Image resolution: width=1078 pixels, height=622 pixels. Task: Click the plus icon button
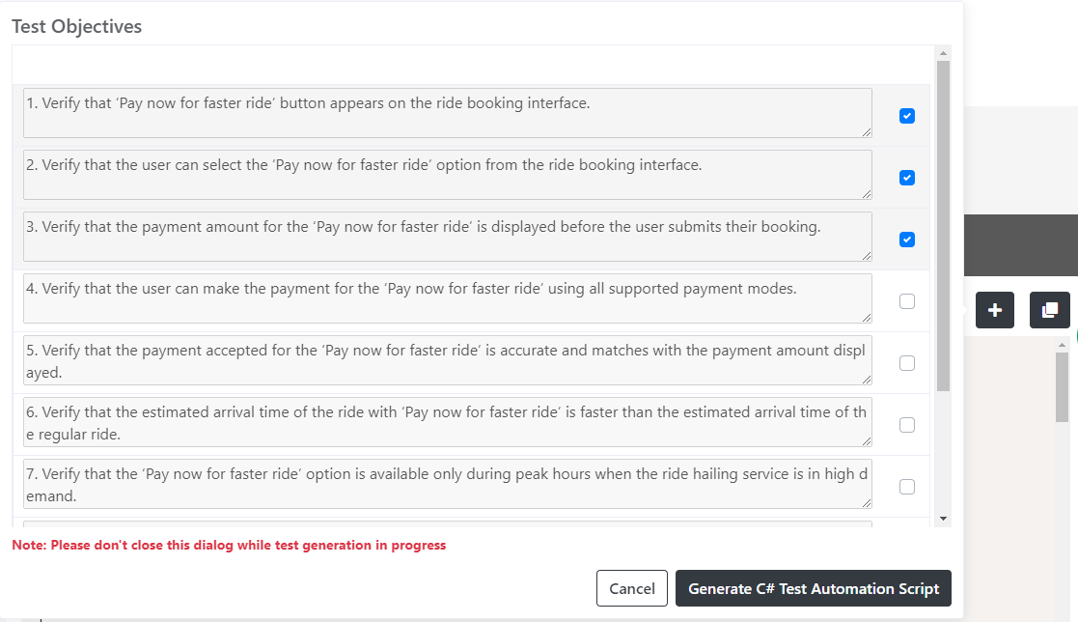click(x=994, y=310)
